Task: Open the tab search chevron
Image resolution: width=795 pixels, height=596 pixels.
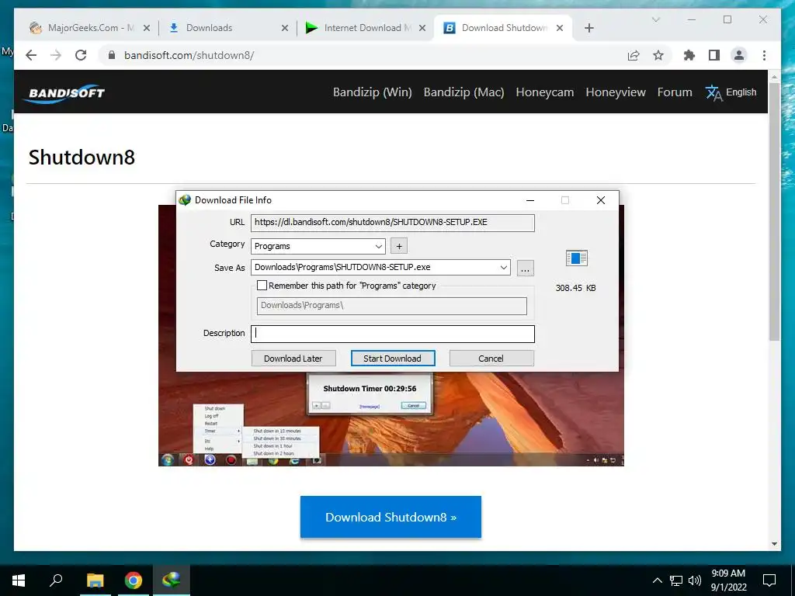Action: click(x=655, y=19)
